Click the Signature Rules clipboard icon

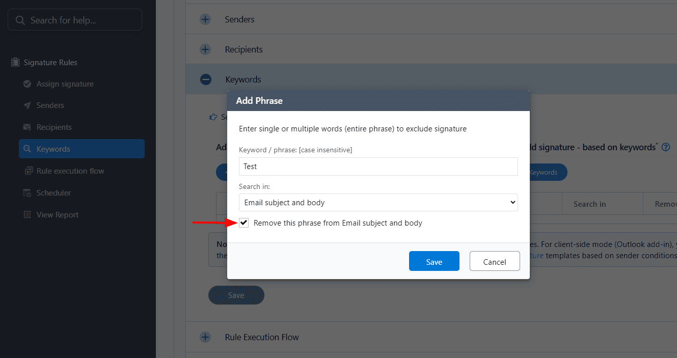(x=15, y=63)
